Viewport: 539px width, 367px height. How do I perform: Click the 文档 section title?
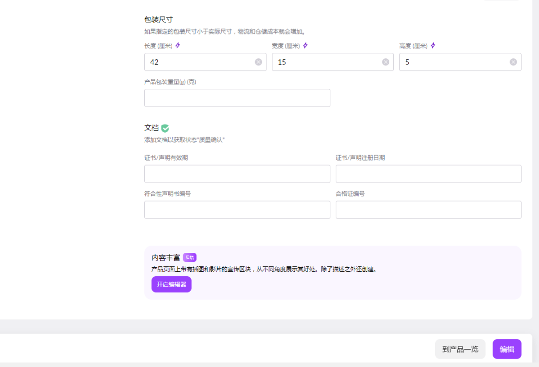pos(151,128)
